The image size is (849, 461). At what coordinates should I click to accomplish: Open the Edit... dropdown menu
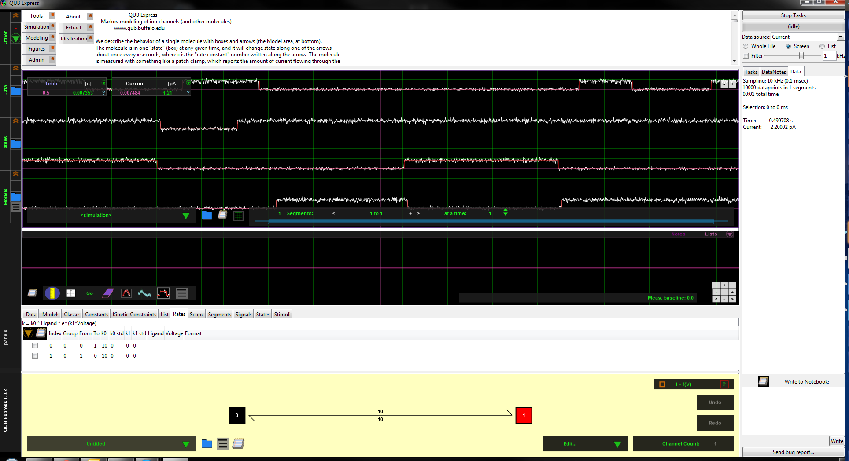click(617, 444)
